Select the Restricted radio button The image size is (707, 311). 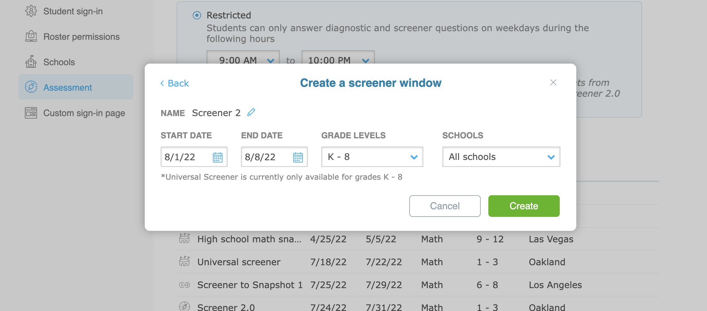tap(197, 15)
